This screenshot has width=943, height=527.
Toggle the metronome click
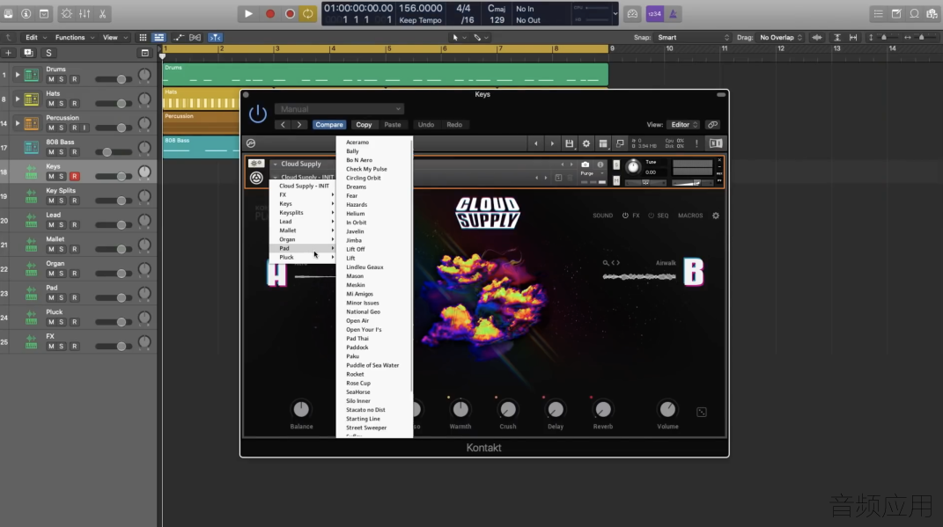673,14
